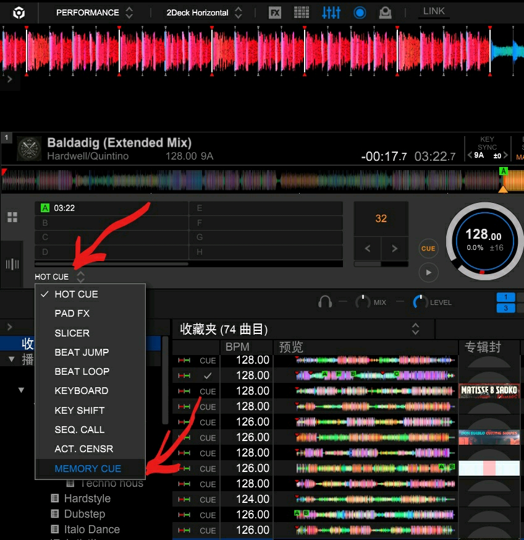Toggle deck 3 blue button

point(505,308)
